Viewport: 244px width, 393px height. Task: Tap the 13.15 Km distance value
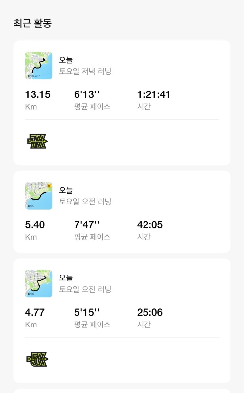pos(38,95)
